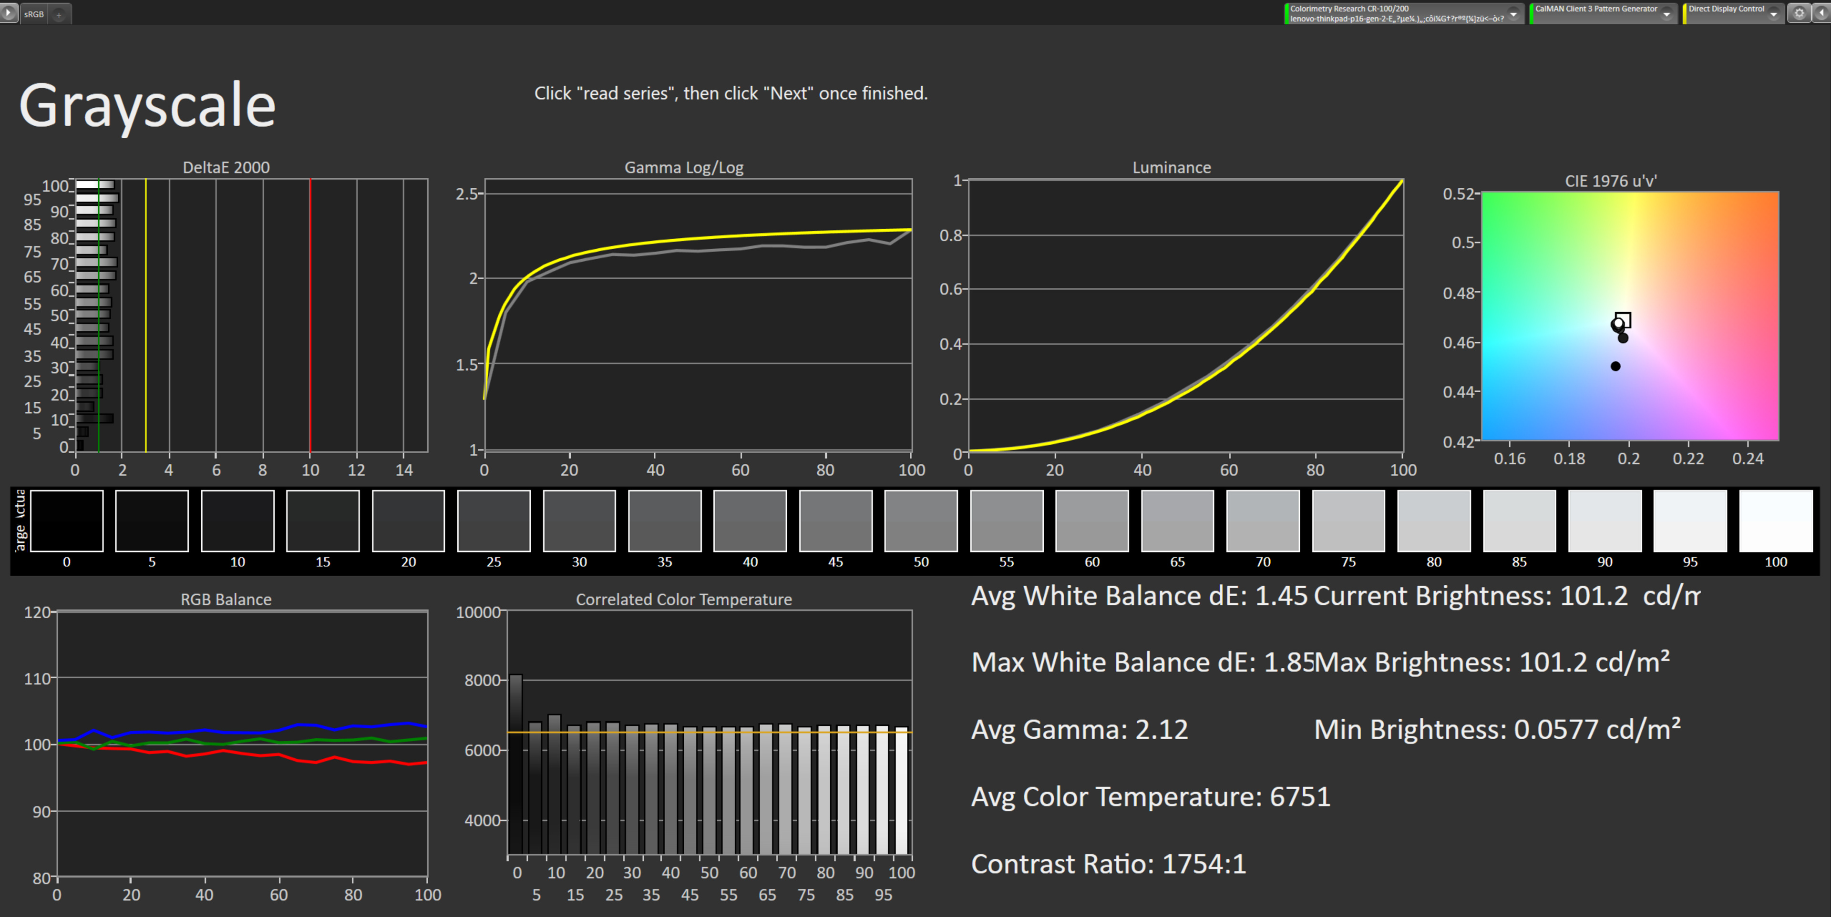
Task: Click the Luminance chart
Action: (x=1185, y=316)
